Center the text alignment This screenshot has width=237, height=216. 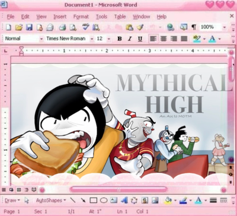[x=164, y=39]
